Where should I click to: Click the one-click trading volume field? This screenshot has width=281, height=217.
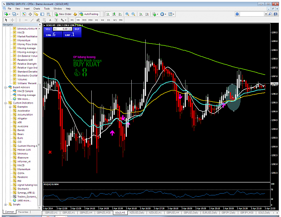pyautogui.click(x=62, y=29)
